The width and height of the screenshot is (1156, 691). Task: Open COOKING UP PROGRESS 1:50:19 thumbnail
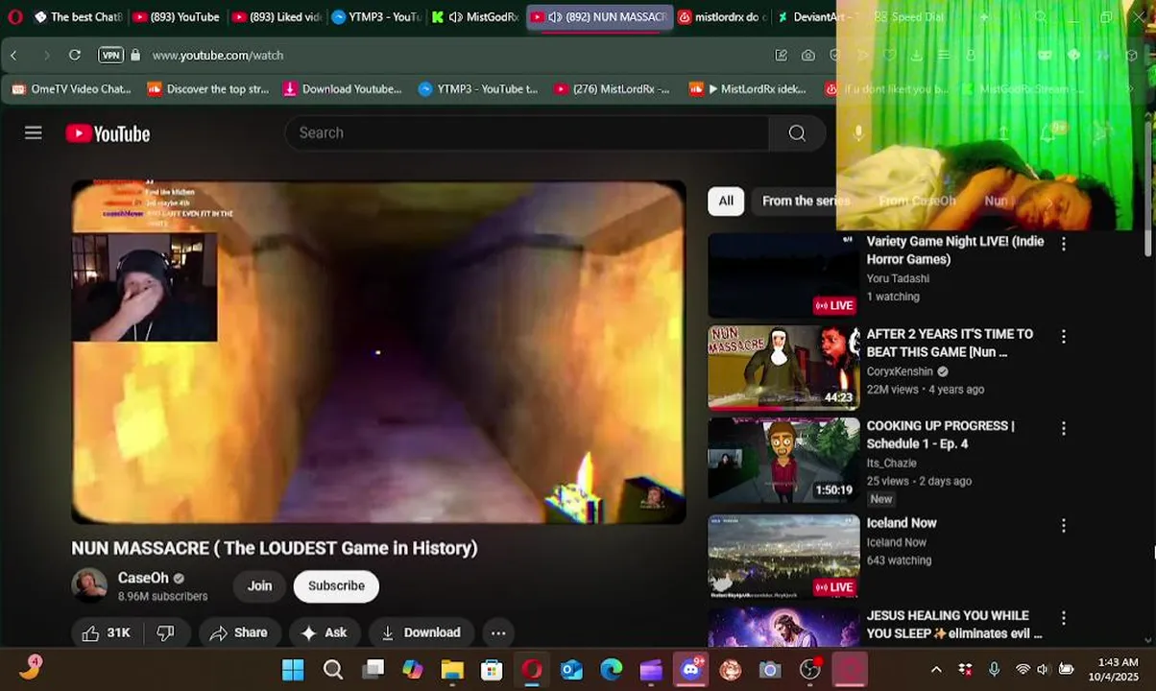(783, 460)
